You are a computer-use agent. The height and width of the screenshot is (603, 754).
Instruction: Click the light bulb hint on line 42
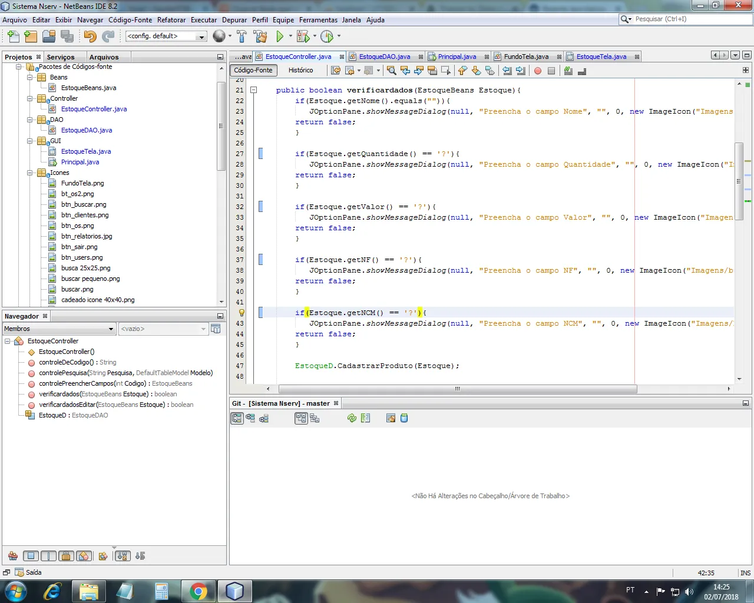tap(242, 313)
